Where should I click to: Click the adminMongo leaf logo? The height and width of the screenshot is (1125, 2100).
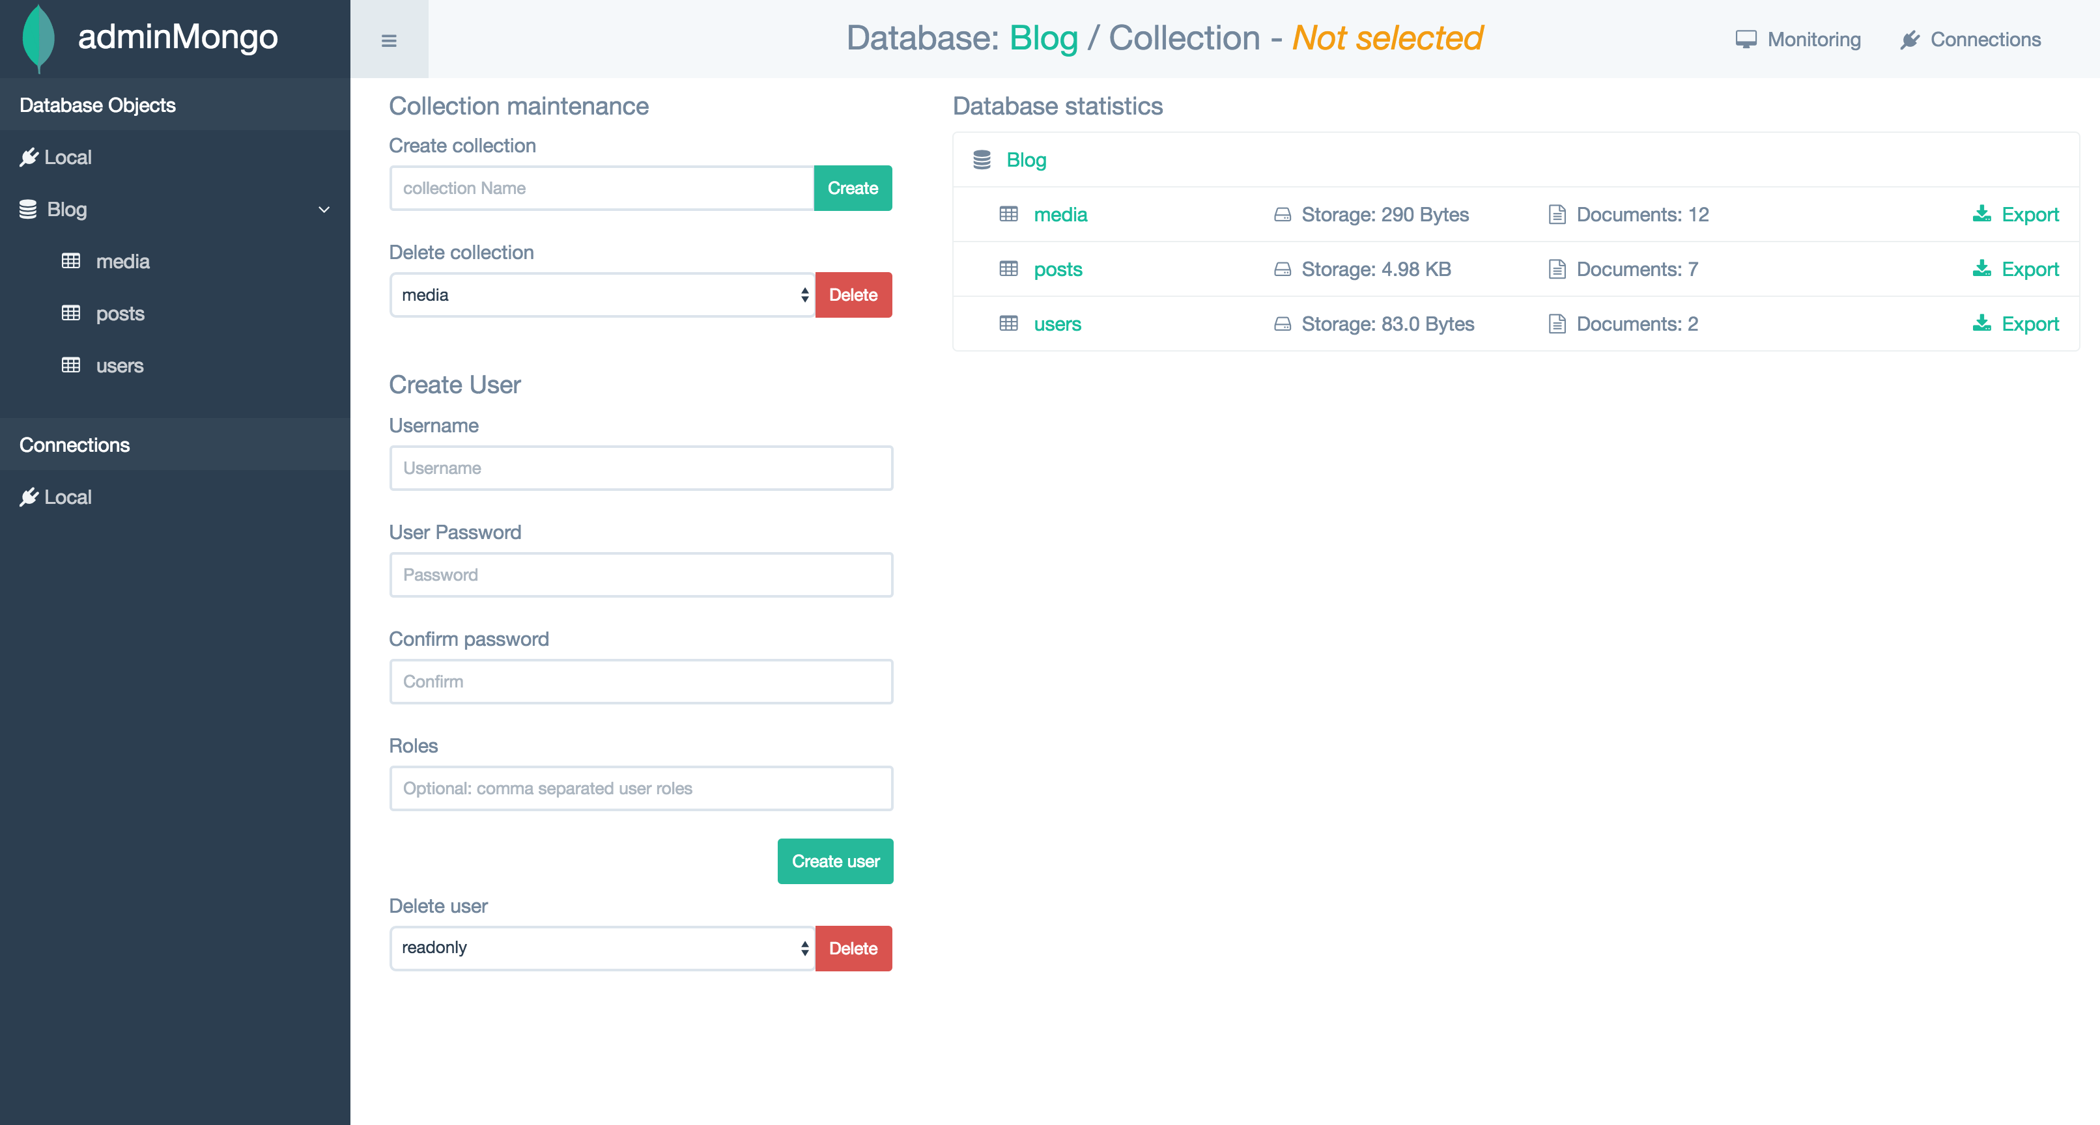point(35,38)
